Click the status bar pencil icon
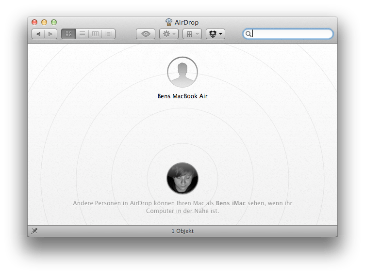Screen dimensions: 365x275 coord(34,231)
